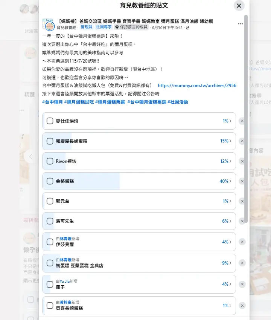The width and height of the screenshot is (271, 320).
Task: Remove the 和慶屋長崎蛋糕 poll option
Action: click(x=242, y=141)
